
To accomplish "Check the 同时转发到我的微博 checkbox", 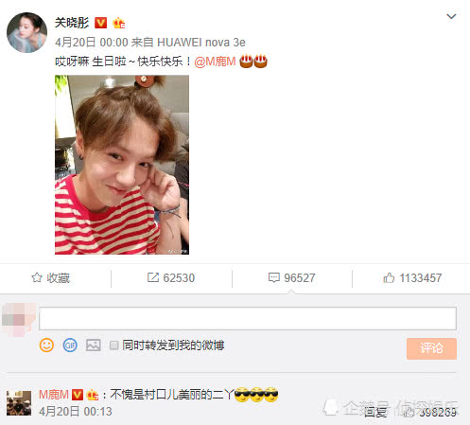I will click(113, 345).
